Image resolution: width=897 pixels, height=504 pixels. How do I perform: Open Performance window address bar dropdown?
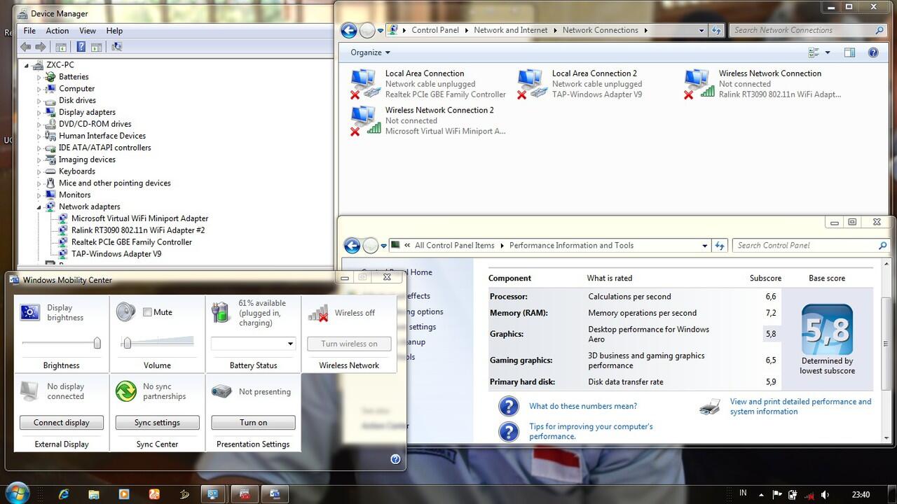click(x=705, y=246)
